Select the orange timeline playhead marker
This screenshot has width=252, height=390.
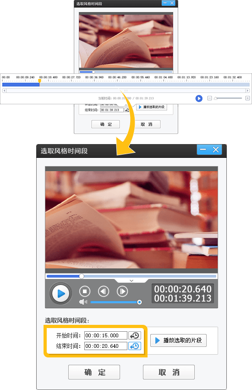coord(39,81)
